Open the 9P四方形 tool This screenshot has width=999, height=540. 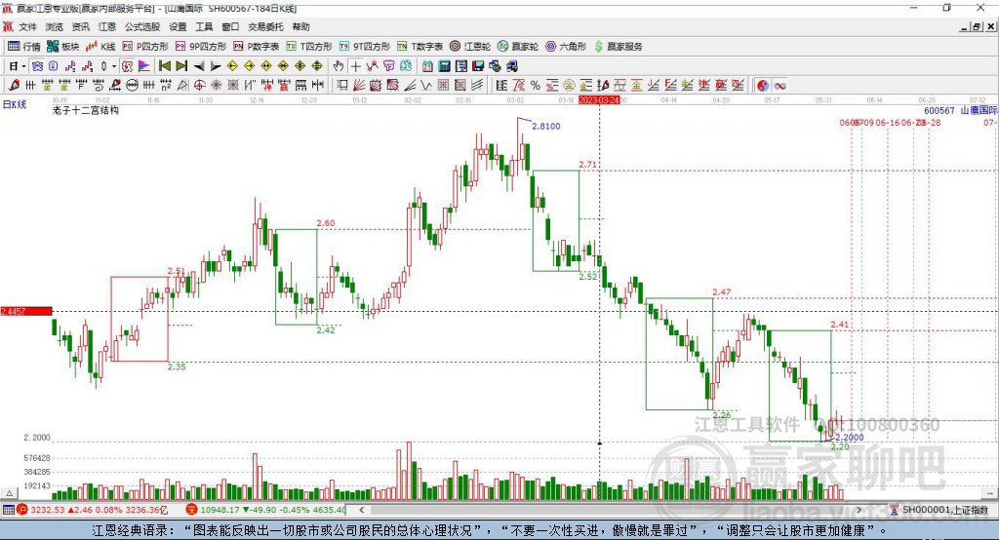pos(201,47)
